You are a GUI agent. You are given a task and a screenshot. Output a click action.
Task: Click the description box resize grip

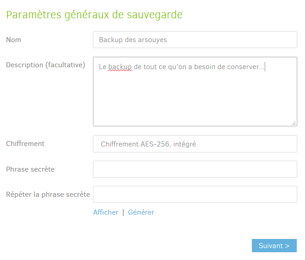pos(294,123)
